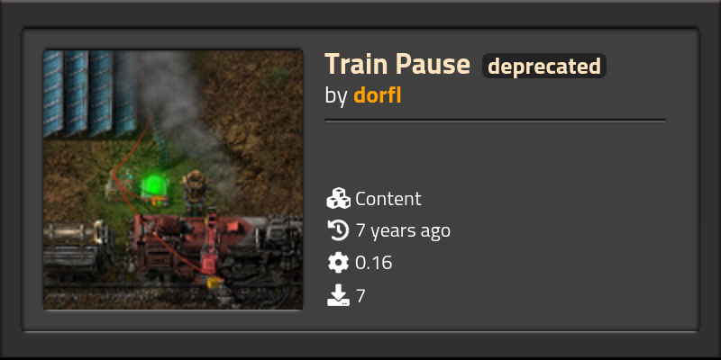The image size is (721, 360).
Task: Open the Train Pause mod thumbnail
Action: pyautogui.click(x=173, y=179)
